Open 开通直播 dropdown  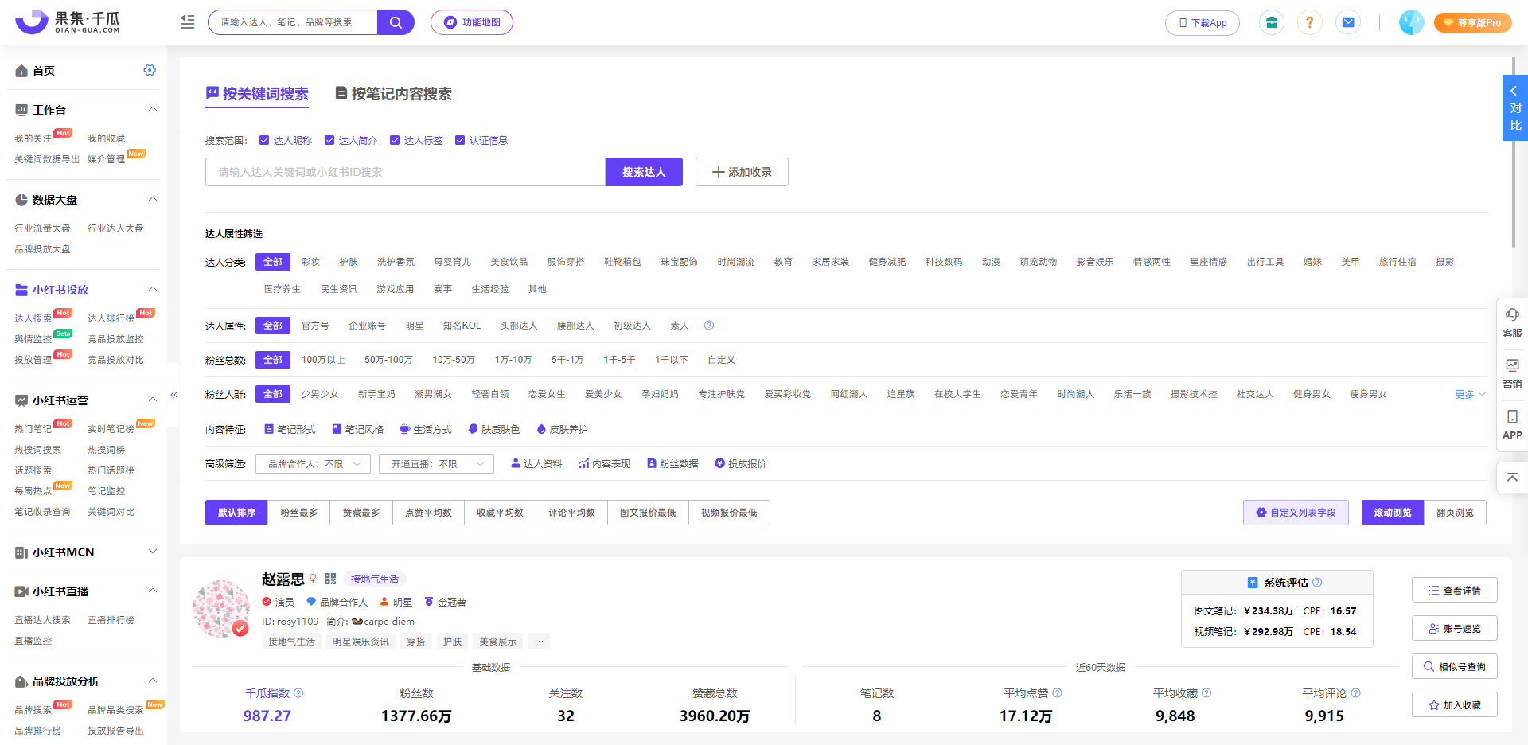(x=436, y=464)
